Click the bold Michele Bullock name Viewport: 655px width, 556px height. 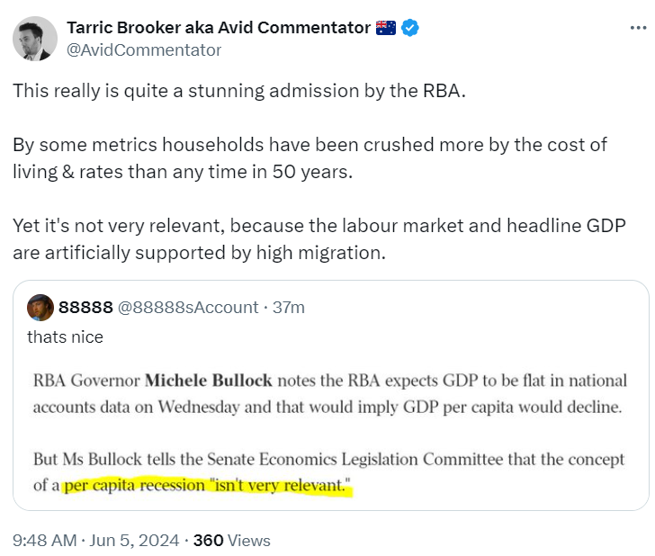pos(208,381)
